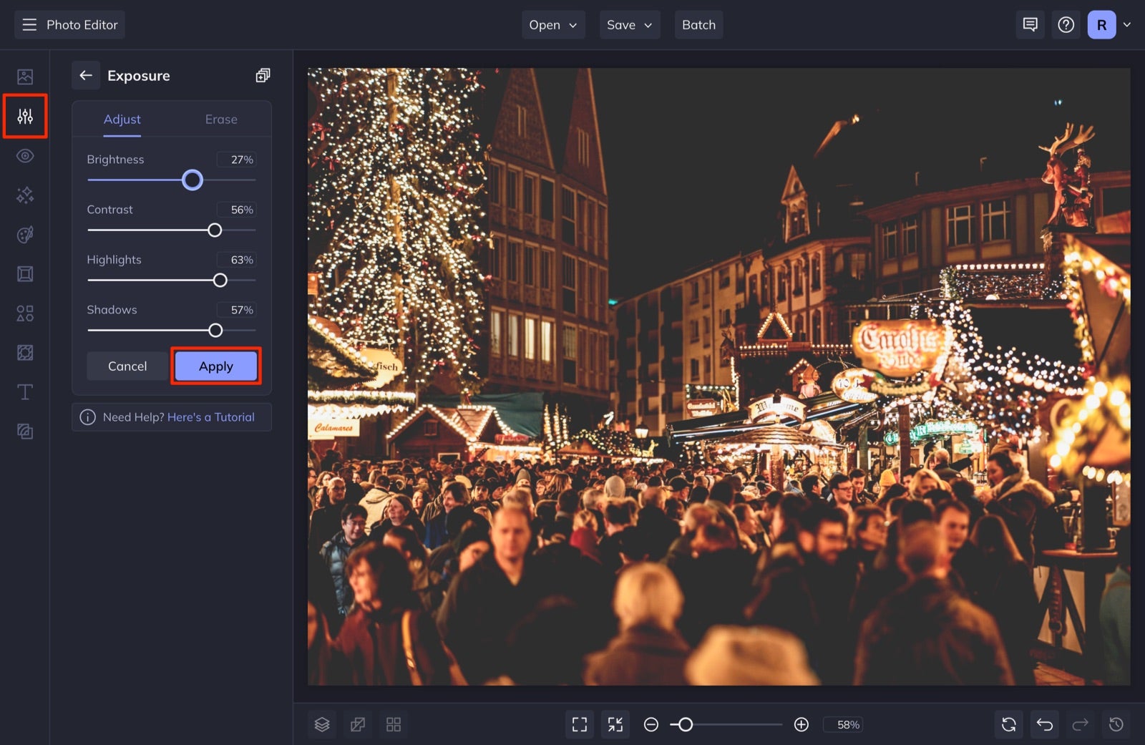Viewport: 1145px width, 745px height.
Task: Select the Adjust sliders tool in sidebar
Action: pos(25,116)
